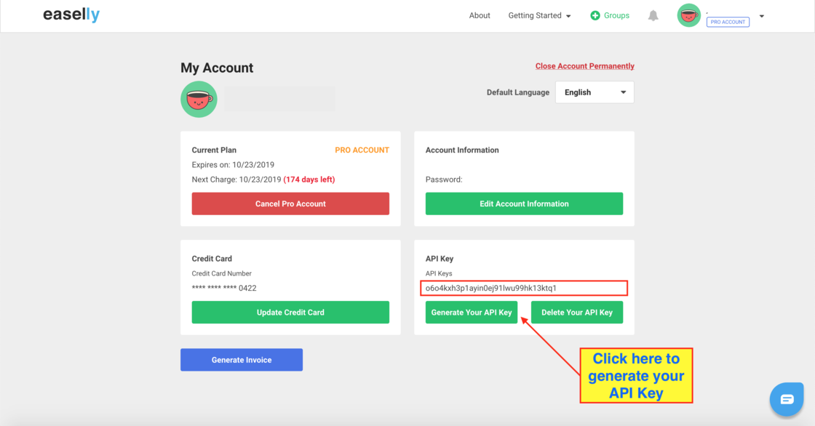Click Delete Your API Key button

pos(577,312)
